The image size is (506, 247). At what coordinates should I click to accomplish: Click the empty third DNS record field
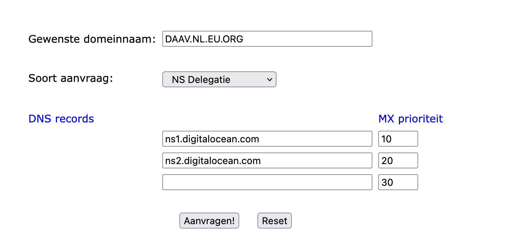267,182
